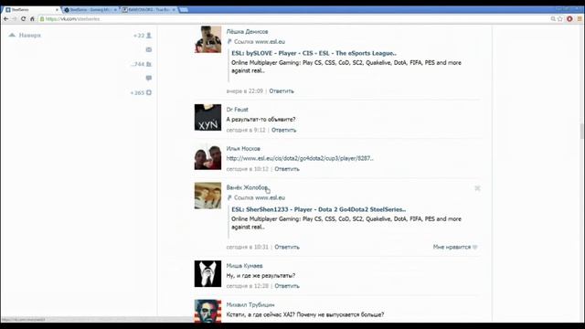This screenshot has height=329, width=585.
Task: Switch to the third browser tab
Action: pos(148,10)
